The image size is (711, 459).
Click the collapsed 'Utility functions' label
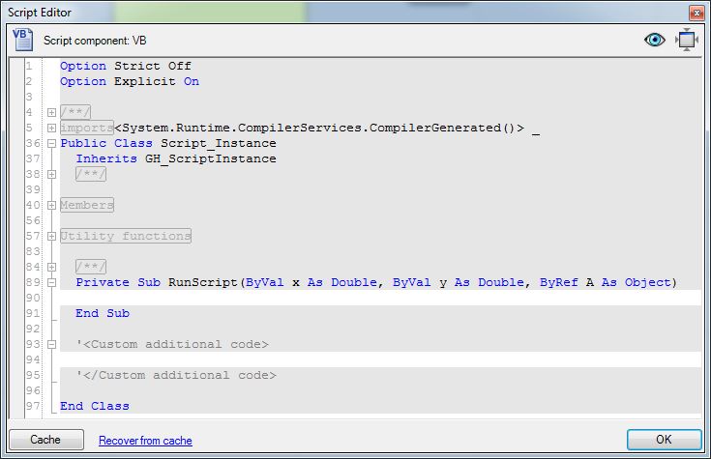(x=126, y=236)
